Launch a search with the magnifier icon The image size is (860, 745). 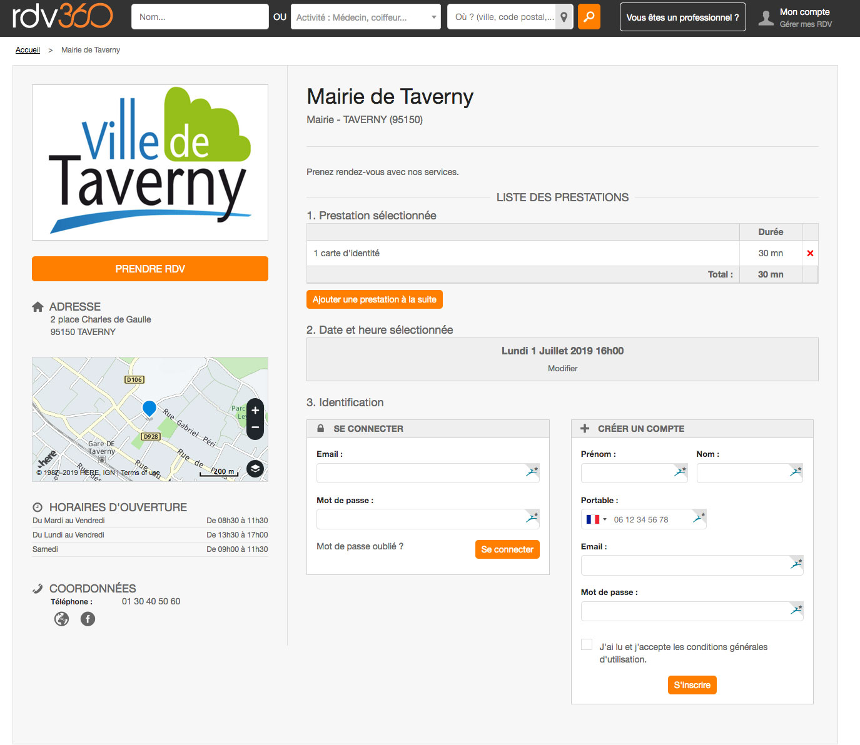pos(588,17)
